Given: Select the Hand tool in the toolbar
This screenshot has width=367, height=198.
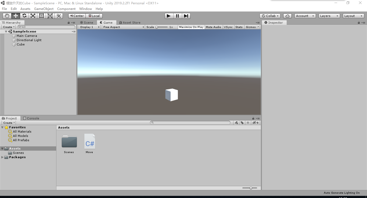Looking at the screenshot, I should (7, 16).
